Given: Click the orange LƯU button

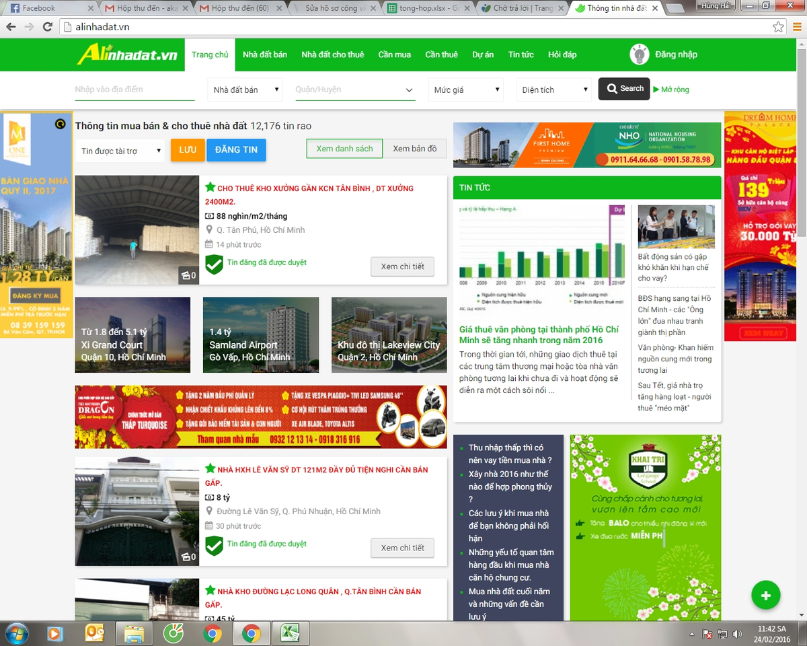Looking at the screenshot, I should coord(188,149).
